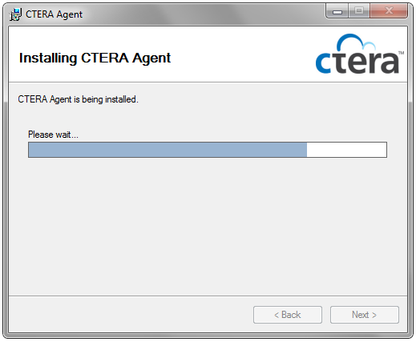
Task: Click the disabled maximize window button
Action: tap(359, 11)
